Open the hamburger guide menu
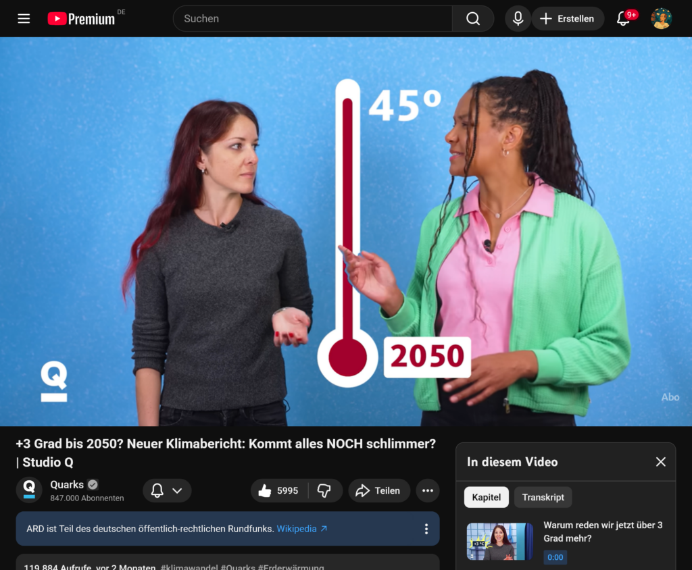This screenshot has height=570, width=692. pyautogui.click(x=24, y=19)
